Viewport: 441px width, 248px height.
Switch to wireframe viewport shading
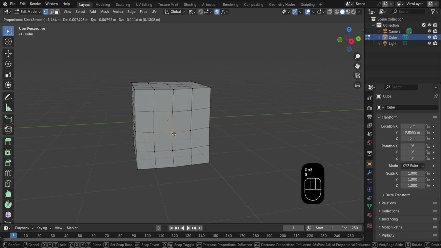[x=337, y=12]
